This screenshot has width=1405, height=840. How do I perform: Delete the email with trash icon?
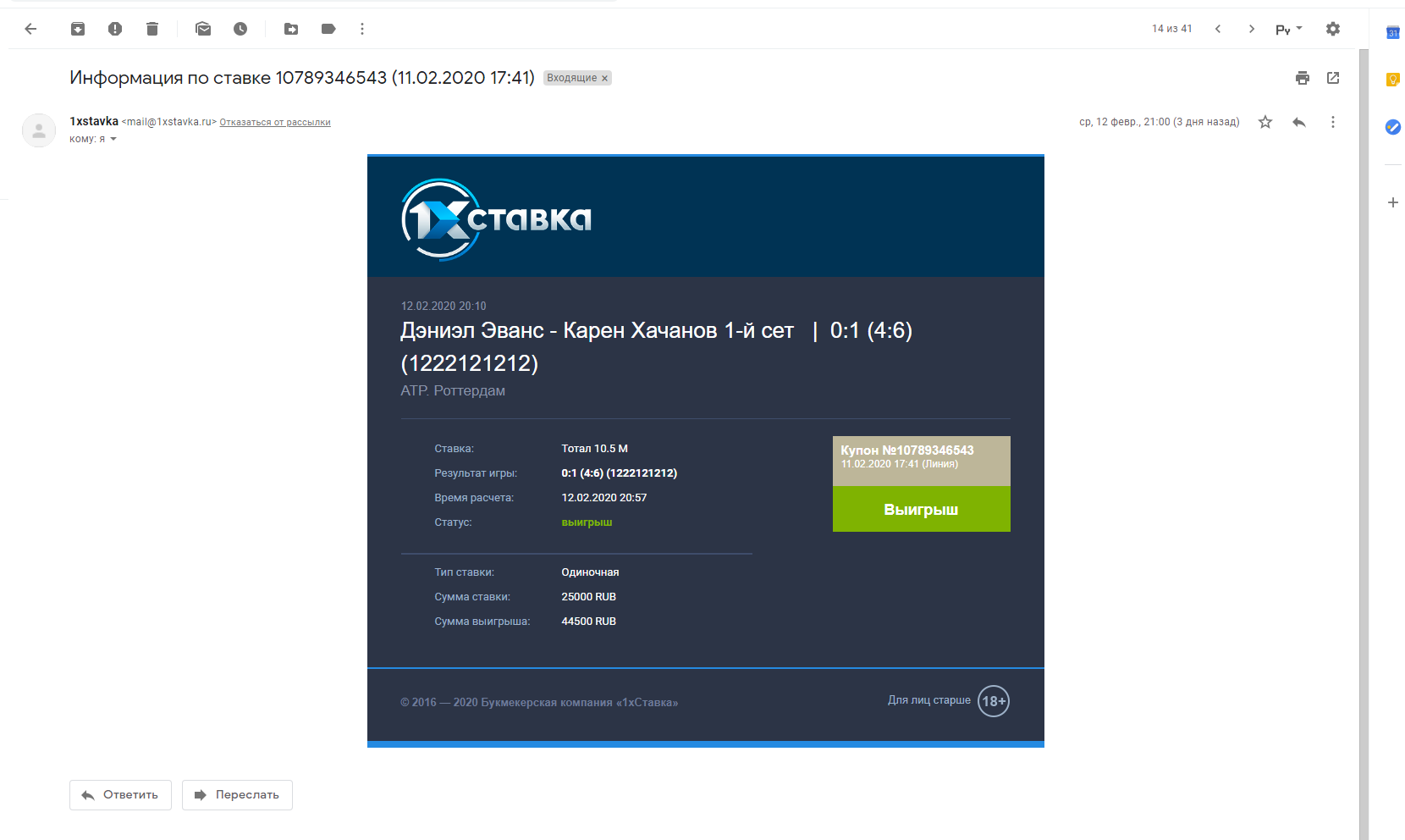[152, 29]
